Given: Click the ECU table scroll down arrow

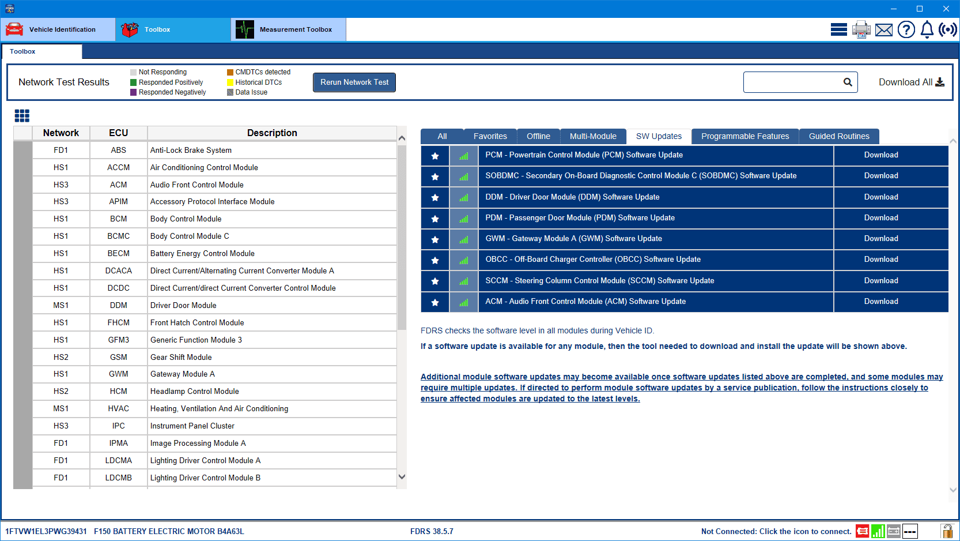Looking at the screenshot, I should pos(402,477).
